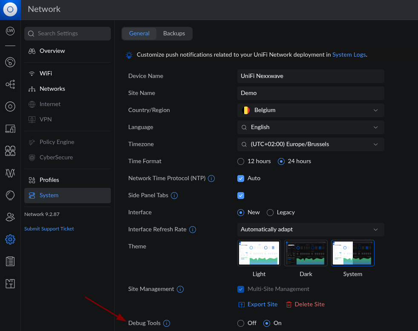Toggle the Side Panel Tabs checkbox

(241, 196)
